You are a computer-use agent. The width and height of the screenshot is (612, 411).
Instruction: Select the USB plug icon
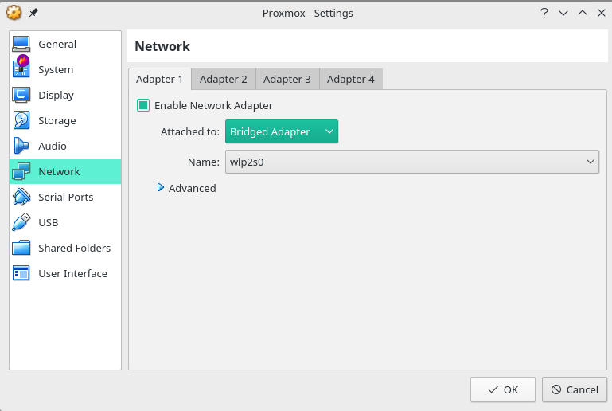[x=21, y=222]
